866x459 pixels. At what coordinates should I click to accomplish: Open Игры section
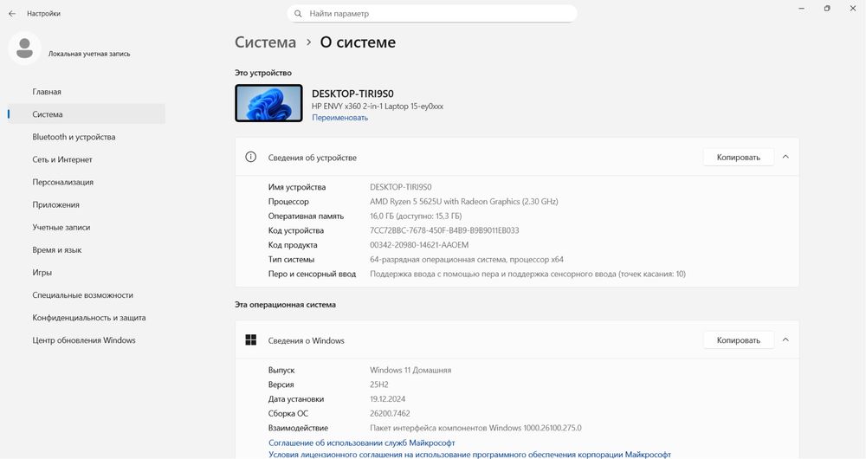(x=86, y=273)
